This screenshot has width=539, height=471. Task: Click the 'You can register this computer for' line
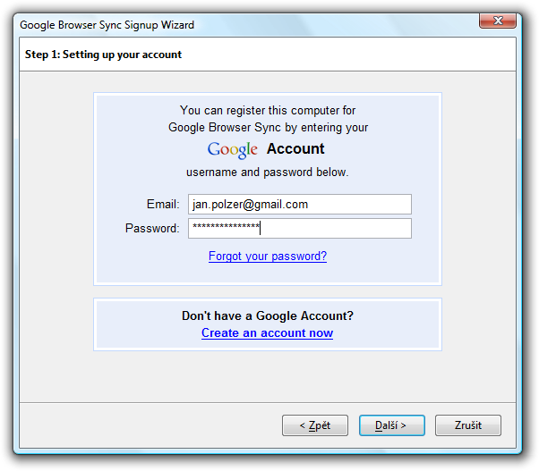coord(268,111)
